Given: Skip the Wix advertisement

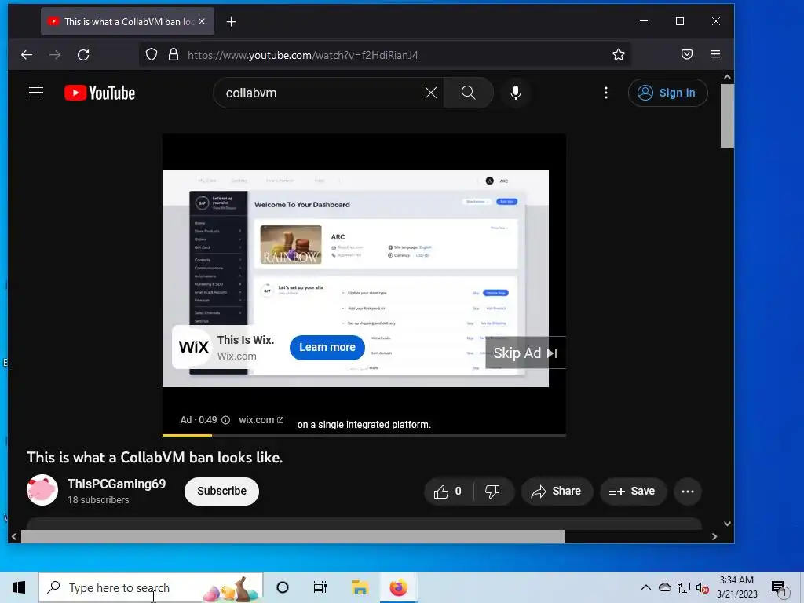Looking at the screenshot, I should (525, 353).
